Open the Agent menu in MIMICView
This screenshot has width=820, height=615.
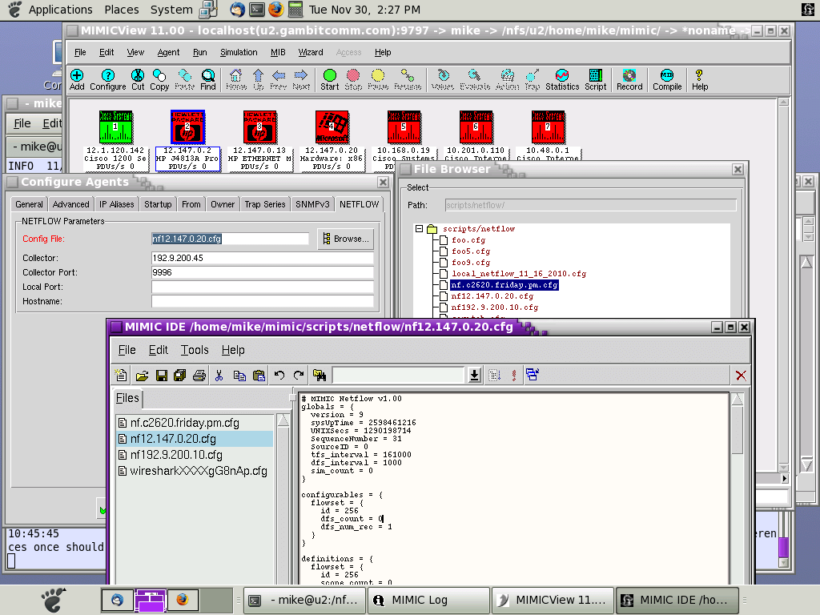click(168, 52)
